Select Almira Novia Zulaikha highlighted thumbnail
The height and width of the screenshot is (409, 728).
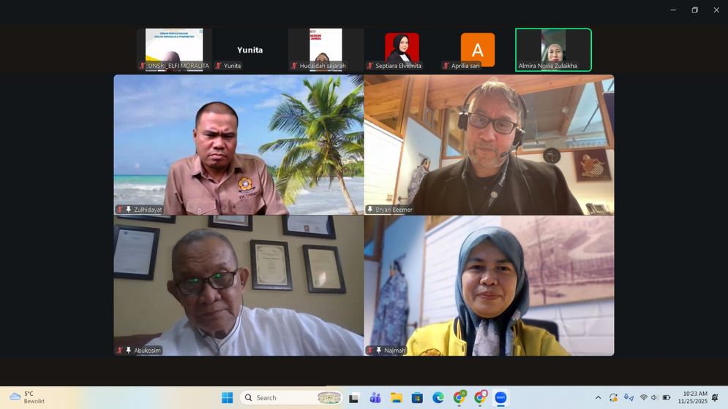[553, 50]
